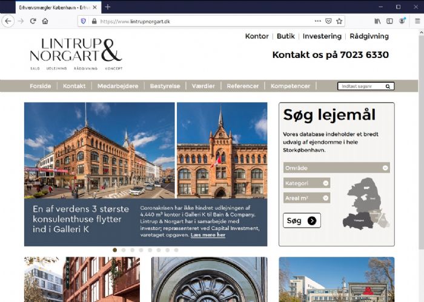Select the second carousel dot

124,250
